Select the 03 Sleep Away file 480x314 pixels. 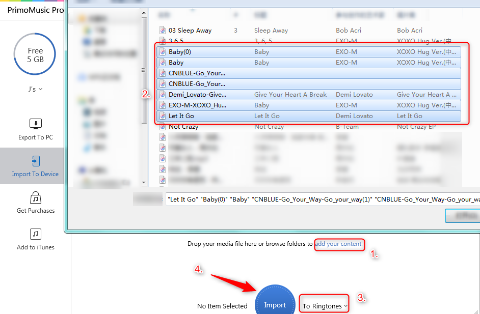(x=190, y=30)
